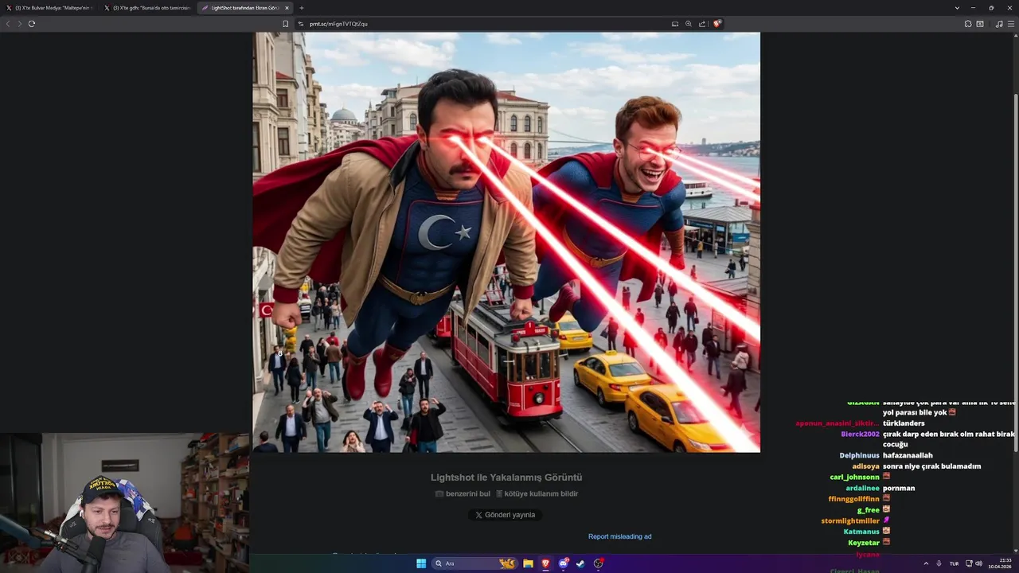Close the LightShot tab
1019x573 pixels.
pyautogui.click(x=287, y=8)
